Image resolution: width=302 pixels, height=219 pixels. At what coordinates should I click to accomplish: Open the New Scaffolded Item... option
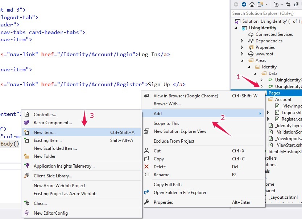pos(54,148)
